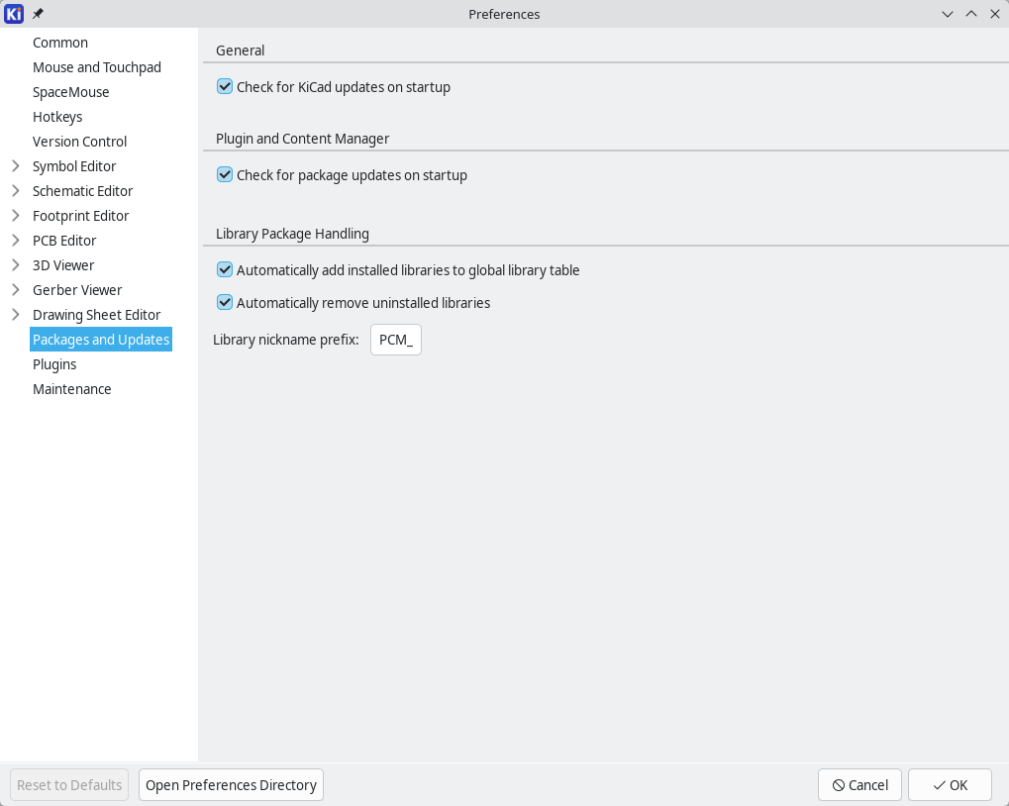The height and width of the screenshot is (806, 1009).
Task: Select PCB Editor label in sidebar
Action: pyautogui.click(x=64, y=241)
